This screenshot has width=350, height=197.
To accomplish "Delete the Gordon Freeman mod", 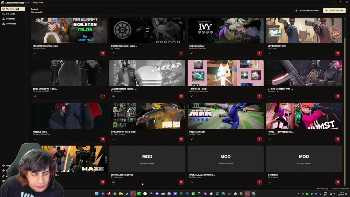I will [181, 53].
